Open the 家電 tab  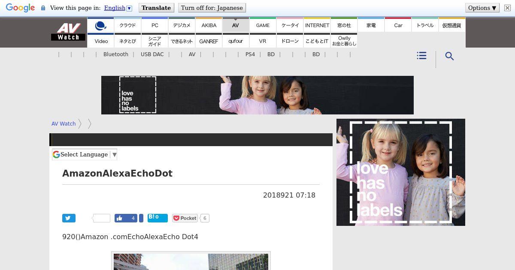tap(371, 25)
